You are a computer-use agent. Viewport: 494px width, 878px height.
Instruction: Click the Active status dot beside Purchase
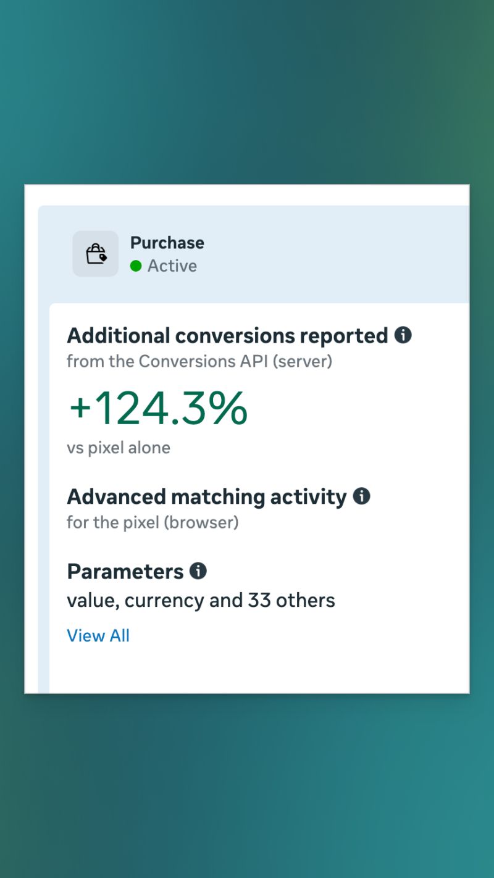(135, 266)
